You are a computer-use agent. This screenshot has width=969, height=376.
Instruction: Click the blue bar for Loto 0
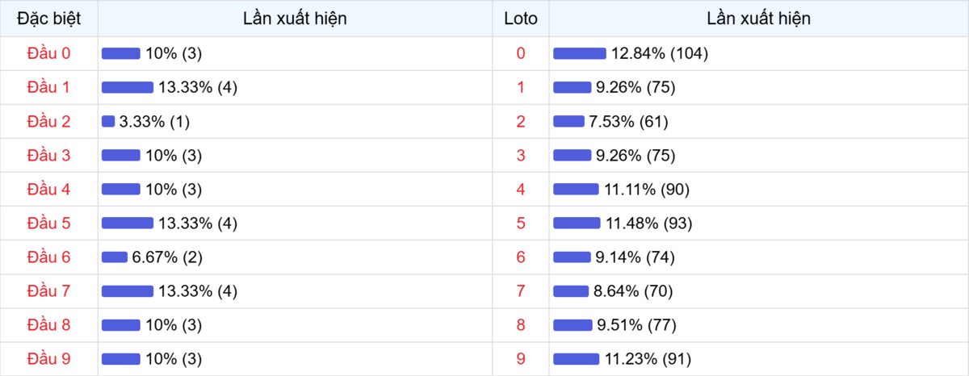[580, 53]
